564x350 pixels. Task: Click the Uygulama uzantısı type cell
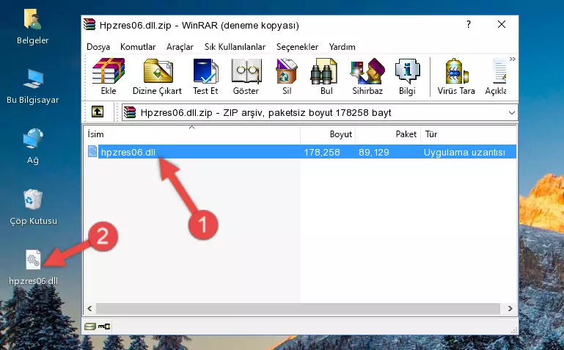tap(464, 152)
